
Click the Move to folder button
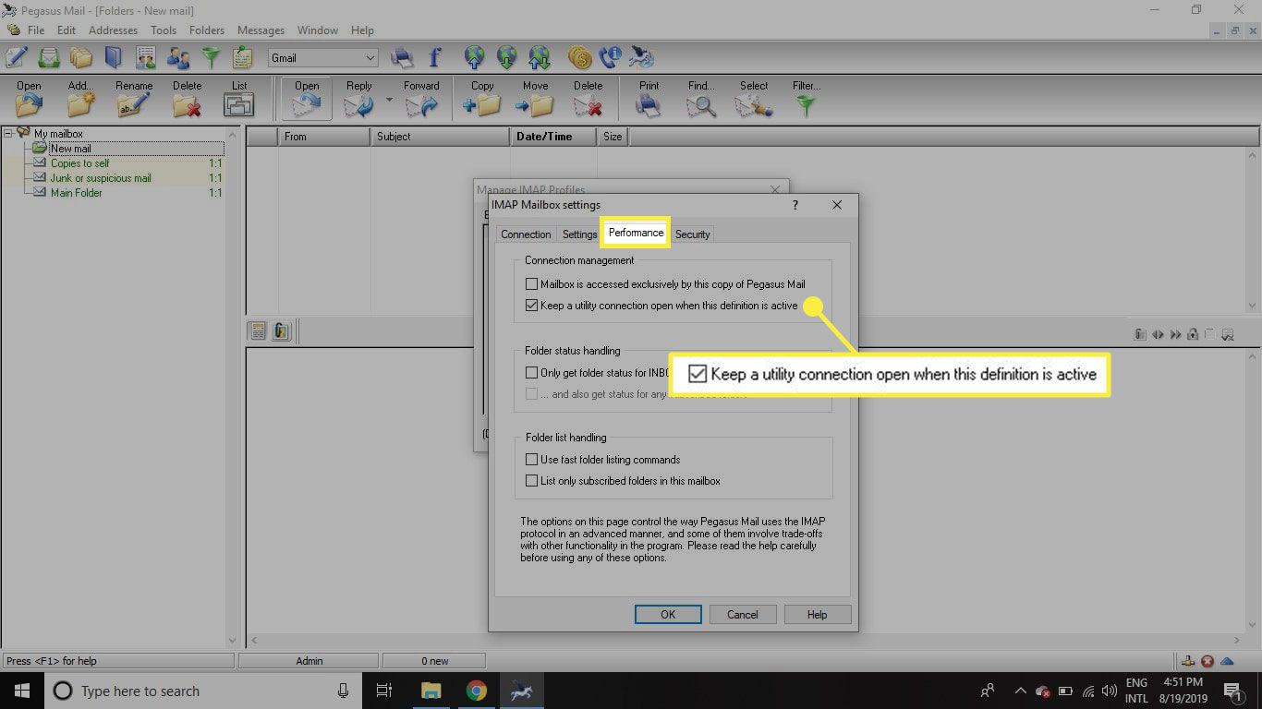coord(535,98)
